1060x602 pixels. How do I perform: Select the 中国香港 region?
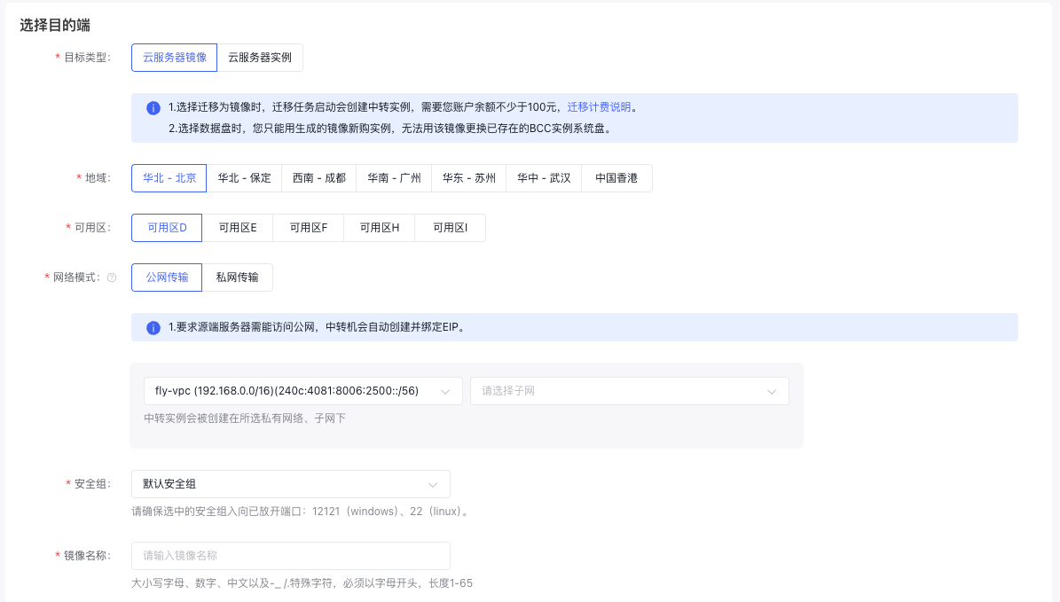(x=616, y=178)
